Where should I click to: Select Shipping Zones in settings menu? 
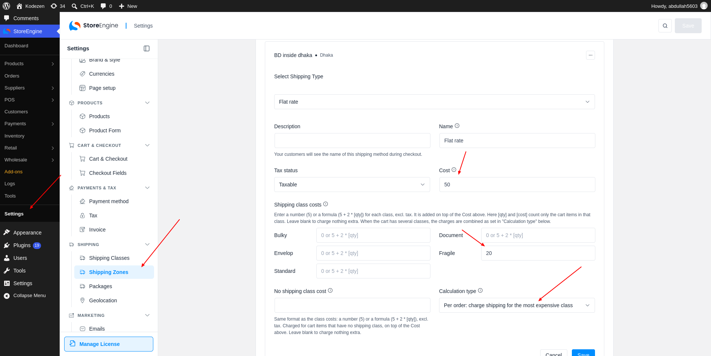[114, 272]
